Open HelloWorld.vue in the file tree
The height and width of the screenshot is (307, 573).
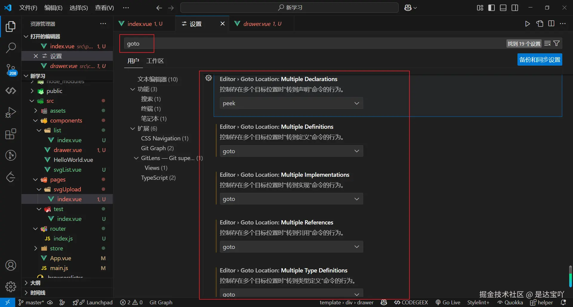coord(73,160)
